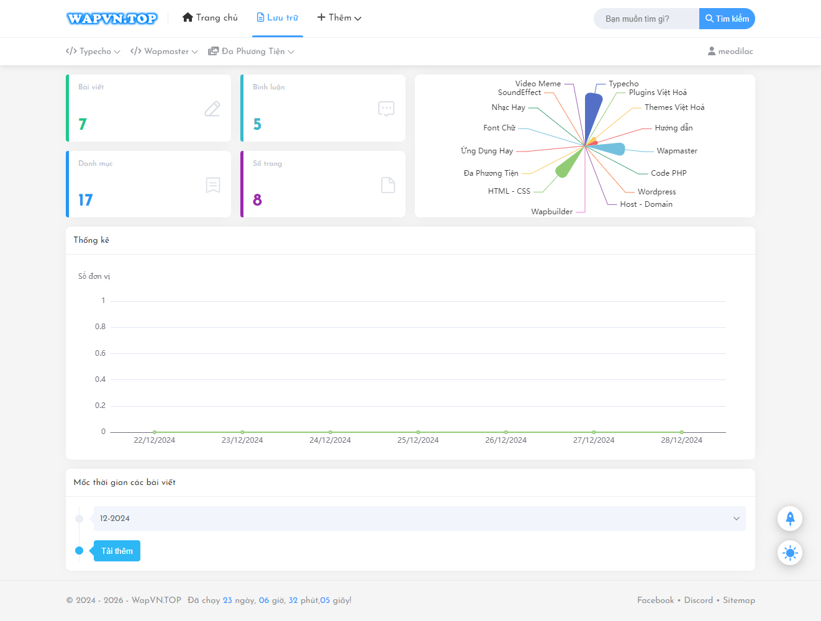
Task: Click the code icon beside Typecho
Action: tap(71, 51)
